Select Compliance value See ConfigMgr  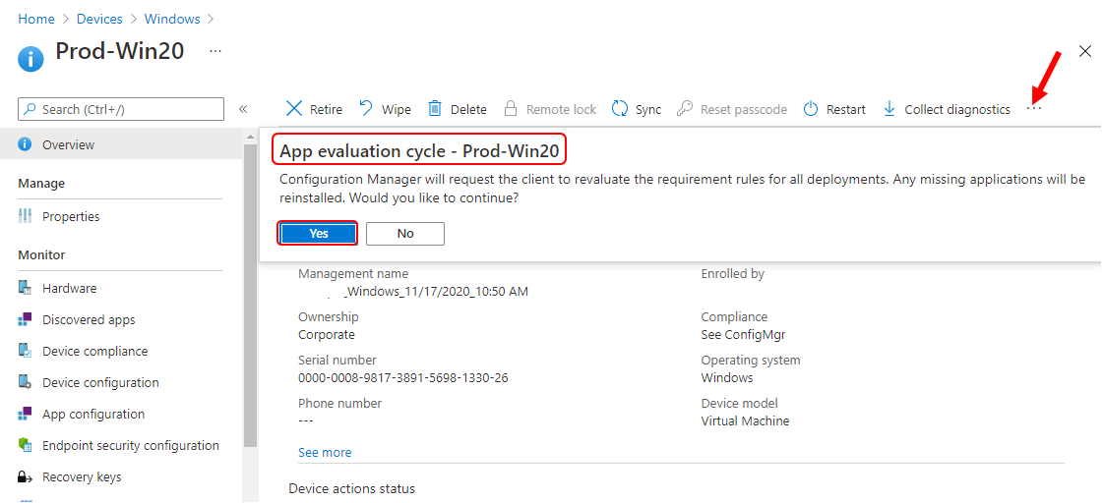pyautogui.click(x=743, y=334)
